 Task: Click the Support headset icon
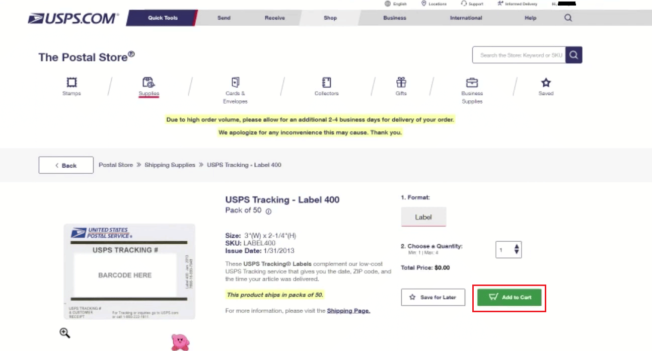tap(464, 4)
